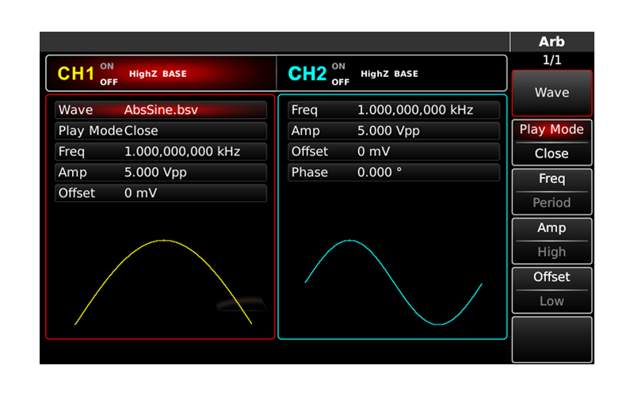Select CH1 Freq 1.000,000,000 kHz row
The height and width of the screenshot is (396, 634).
click(x=161, y=151)
